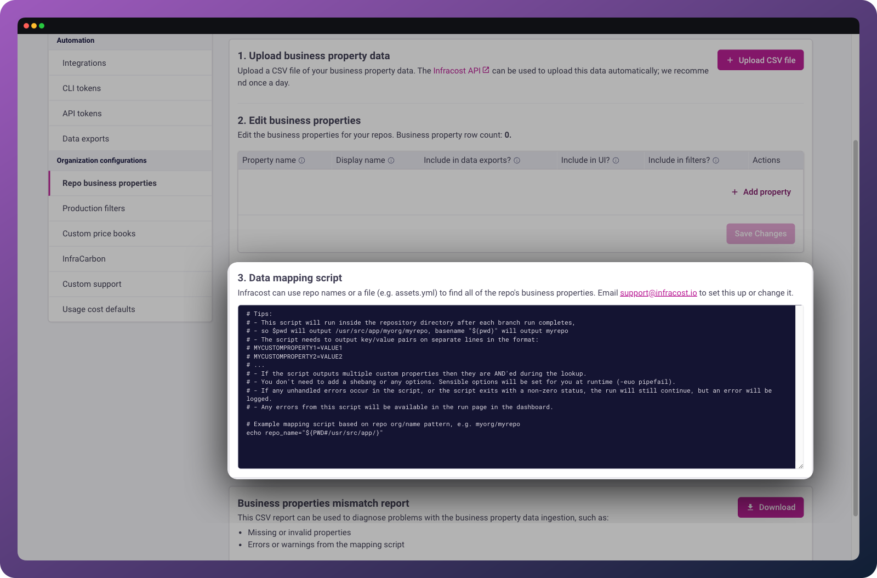Email support@infracost.io via the link
The height and width of the screenshot is (578, 877).
658,292
